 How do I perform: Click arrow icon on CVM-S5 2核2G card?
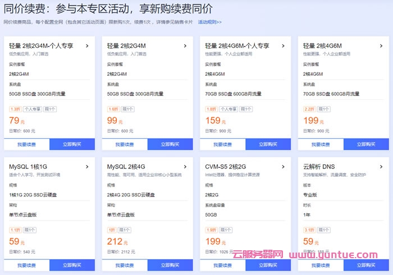click(x=284, y=167)
